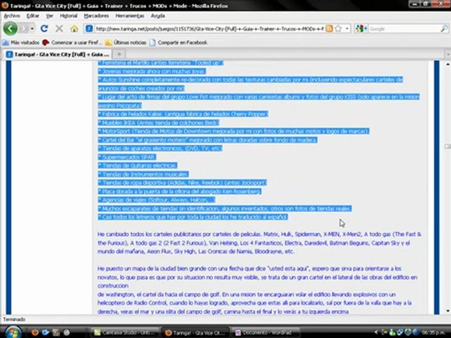Viewport: 451px width, 338px height.
Task: Open the Ayuda menu
Action: pyautogui.click(x=158, y=16)
